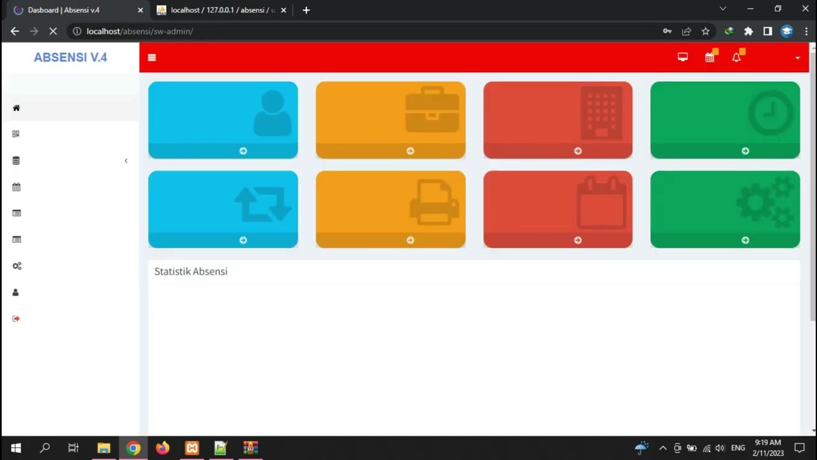Open XAMPP from the taskbar

coord(192,448)
